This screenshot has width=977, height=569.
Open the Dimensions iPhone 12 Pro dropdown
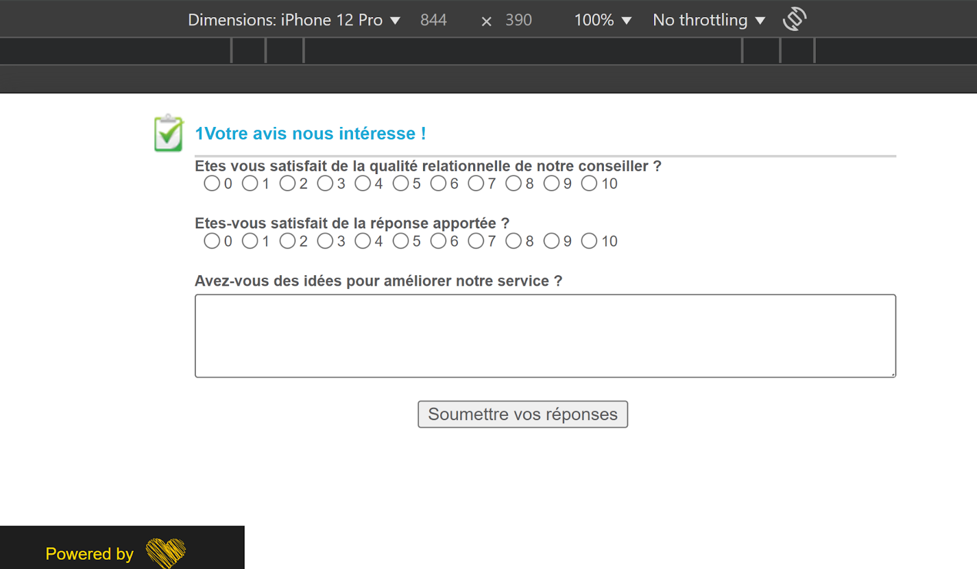(x=294, y=20)
